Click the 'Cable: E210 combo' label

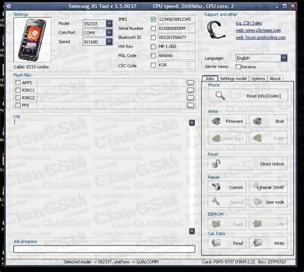coord(31,67)
